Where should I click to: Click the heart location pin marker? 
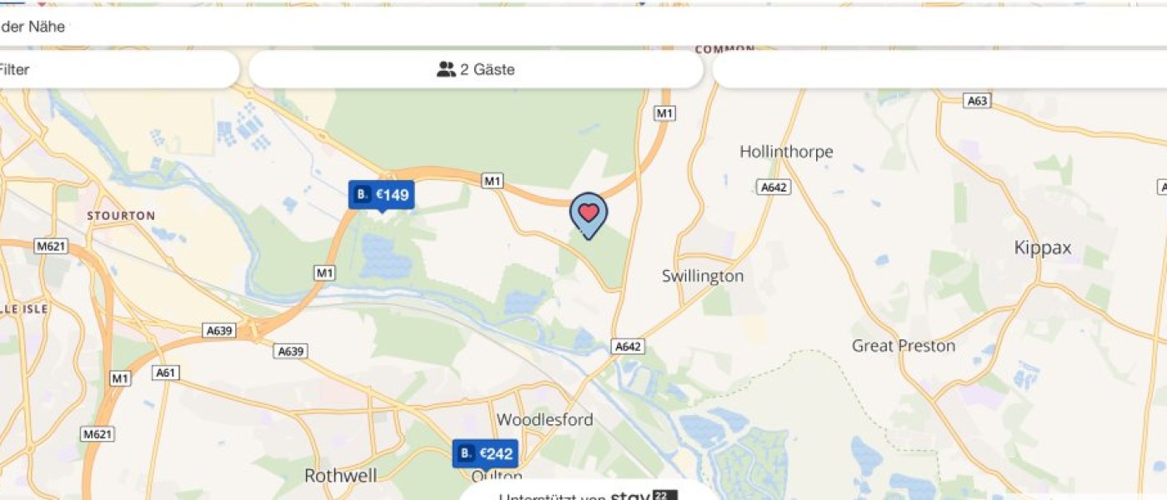click(x=589, y=216)
